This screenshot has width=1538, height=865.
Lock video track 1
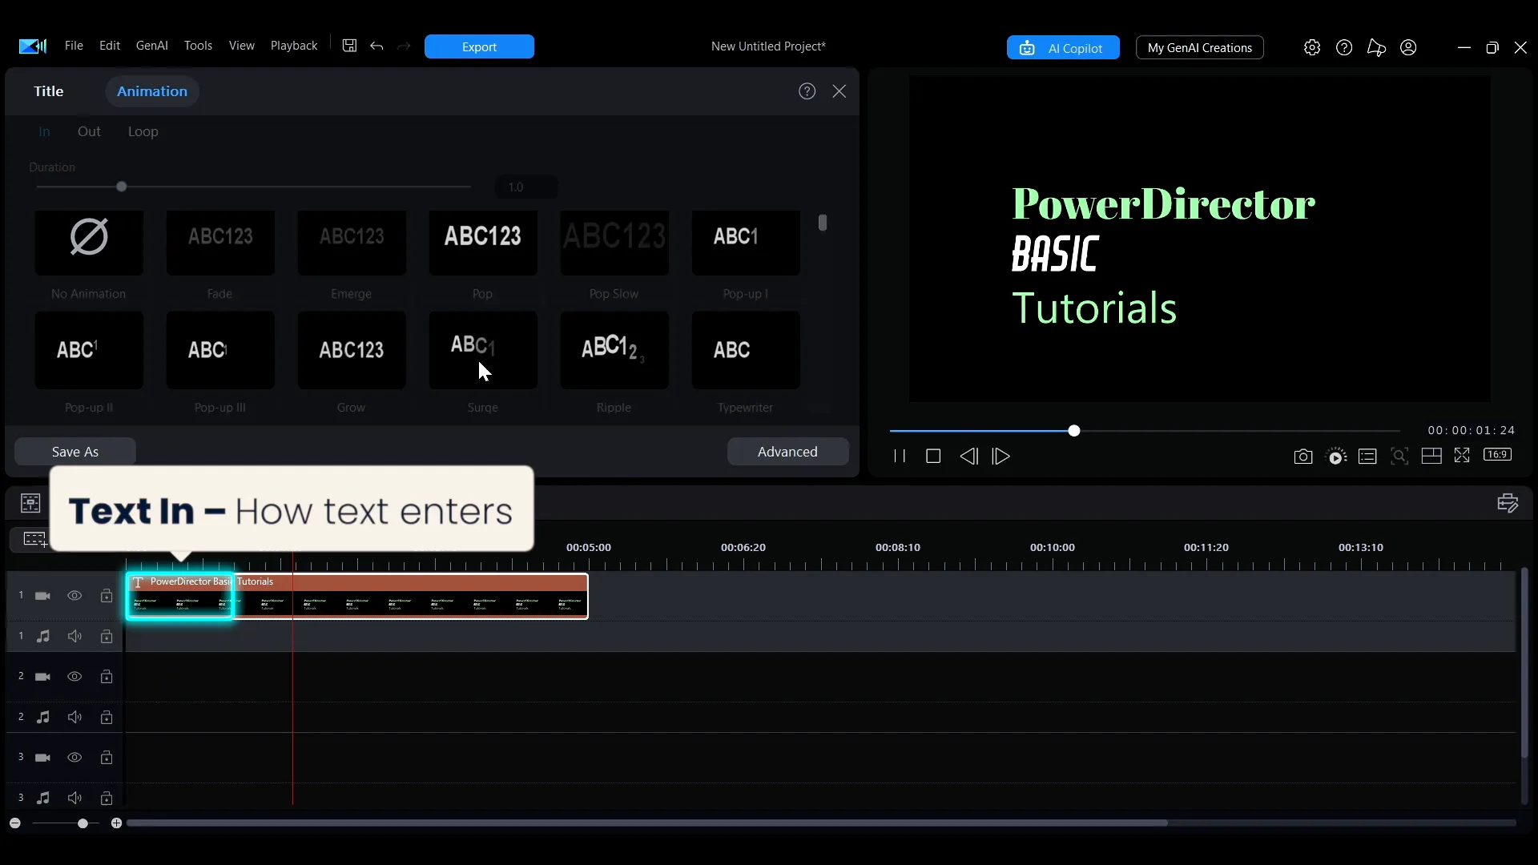coord(107,595)
